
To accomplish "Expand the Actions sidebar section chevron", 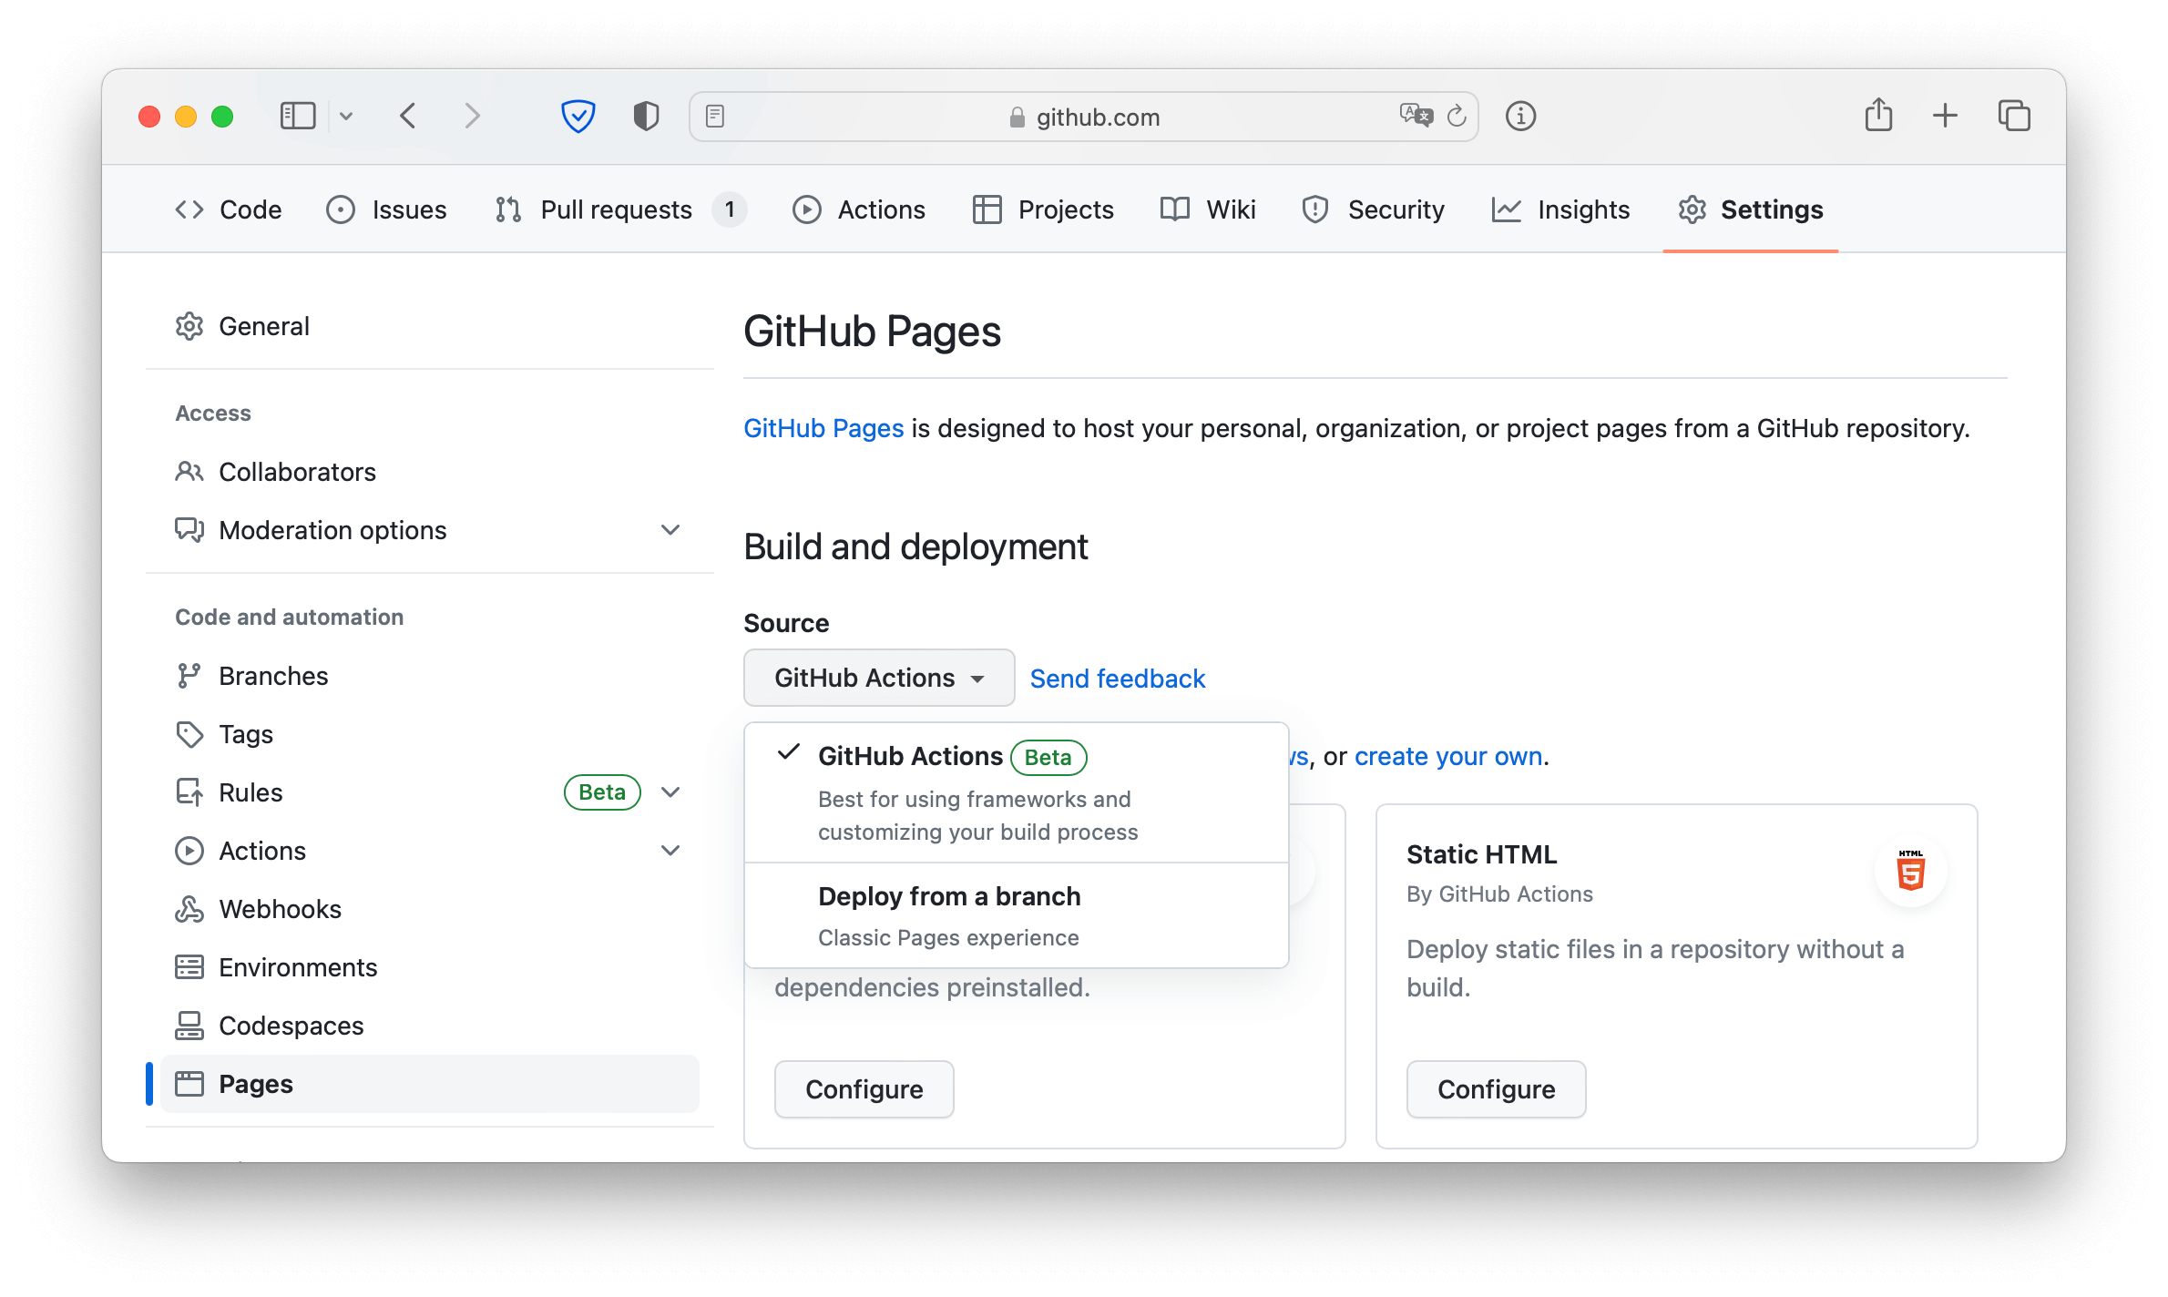I will 670,851.
